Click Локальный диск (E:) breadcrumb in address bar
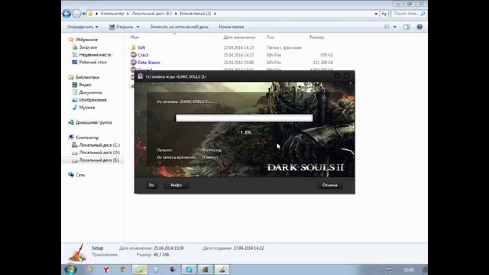489x275 pixels. [152, 14]
